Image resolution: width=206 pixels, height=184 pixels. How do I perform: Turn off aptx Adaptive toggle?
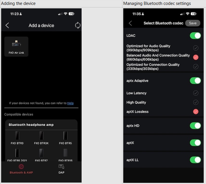[195, 81]
